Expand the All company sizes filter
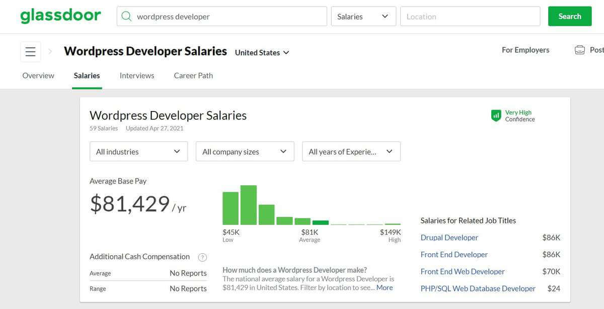Screen dimensions: 604x309 (245, 151)
